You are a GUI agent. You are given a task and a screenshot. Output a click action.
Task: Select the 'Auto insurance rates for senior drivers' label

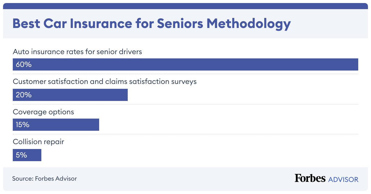[x=77, y=52]
